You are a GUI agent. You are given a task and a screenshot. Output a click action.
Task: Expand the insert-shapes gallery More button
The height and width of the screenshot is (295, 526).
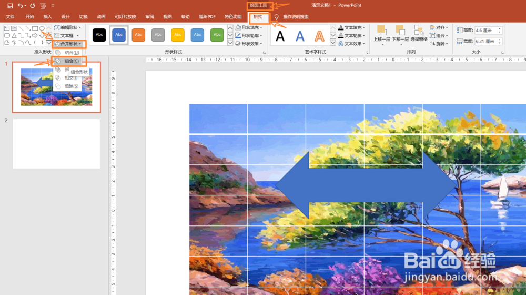click(x=49, y=43)
